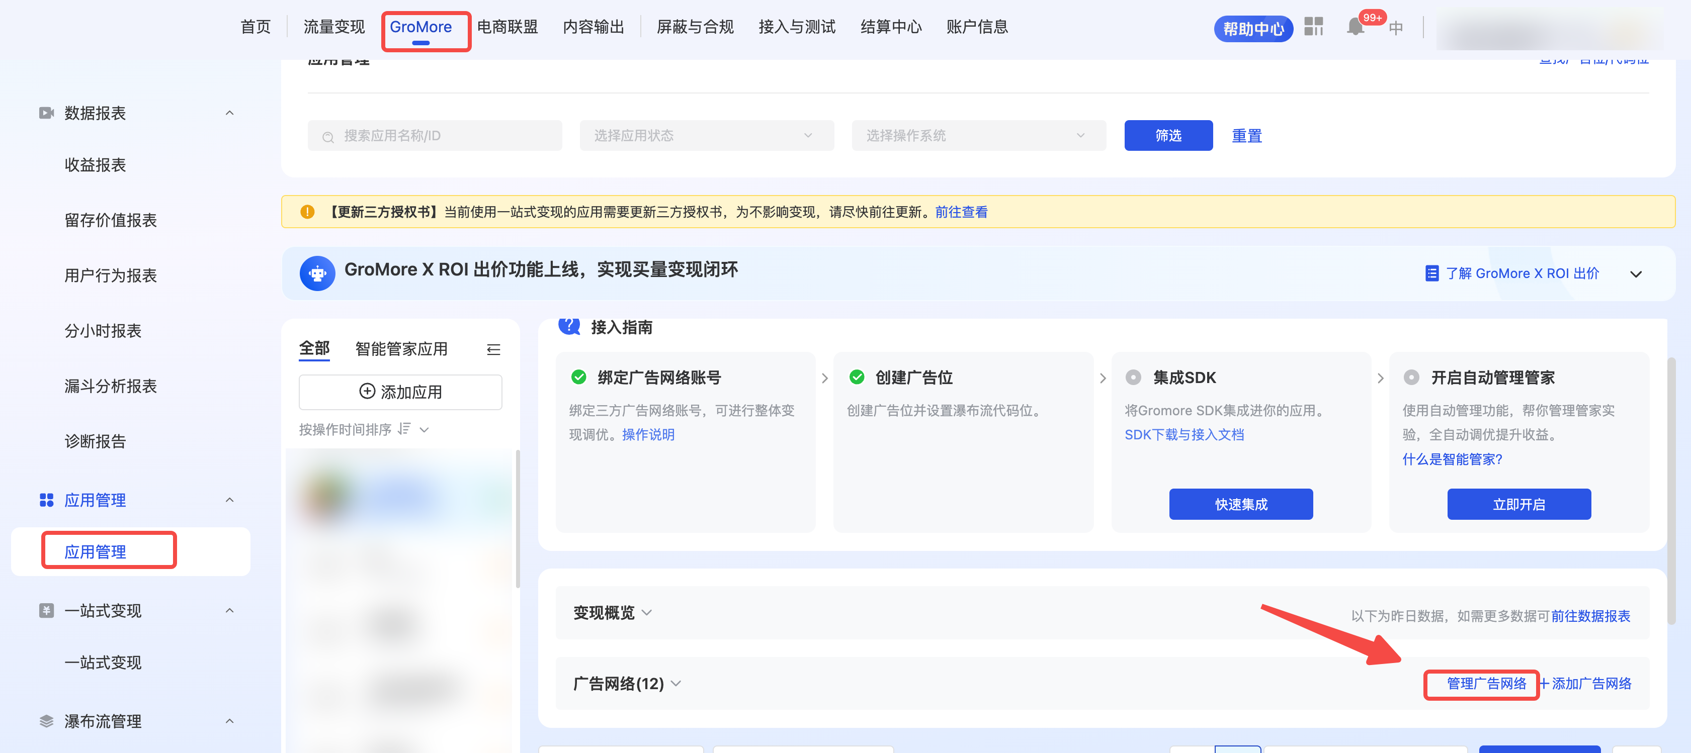Collapse the 应用管理 sidebar section
The width and height of the screenshot is (1691, 753).
coord(230,500)
